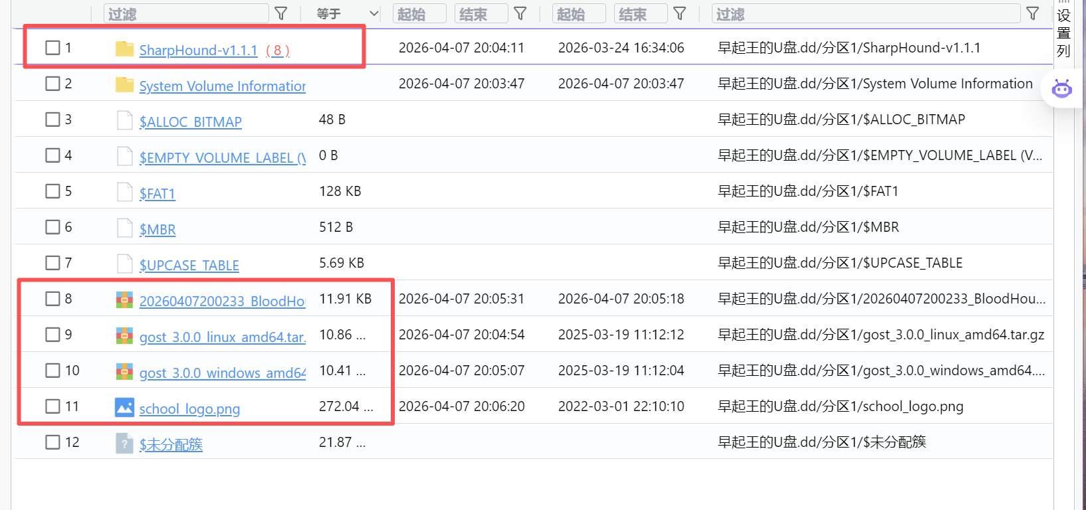Click the second 结束 end date field
Image resolution: width=1086 pixels, height=510 pixels.
pos(640,14)
